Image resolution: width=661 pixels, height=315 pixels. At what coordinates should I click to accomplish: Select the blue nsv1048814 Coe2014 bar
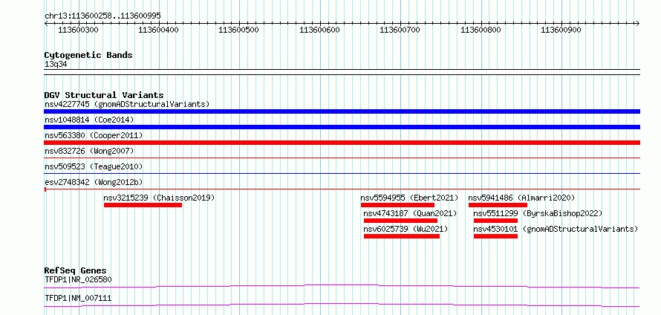(x=342, y=127)
